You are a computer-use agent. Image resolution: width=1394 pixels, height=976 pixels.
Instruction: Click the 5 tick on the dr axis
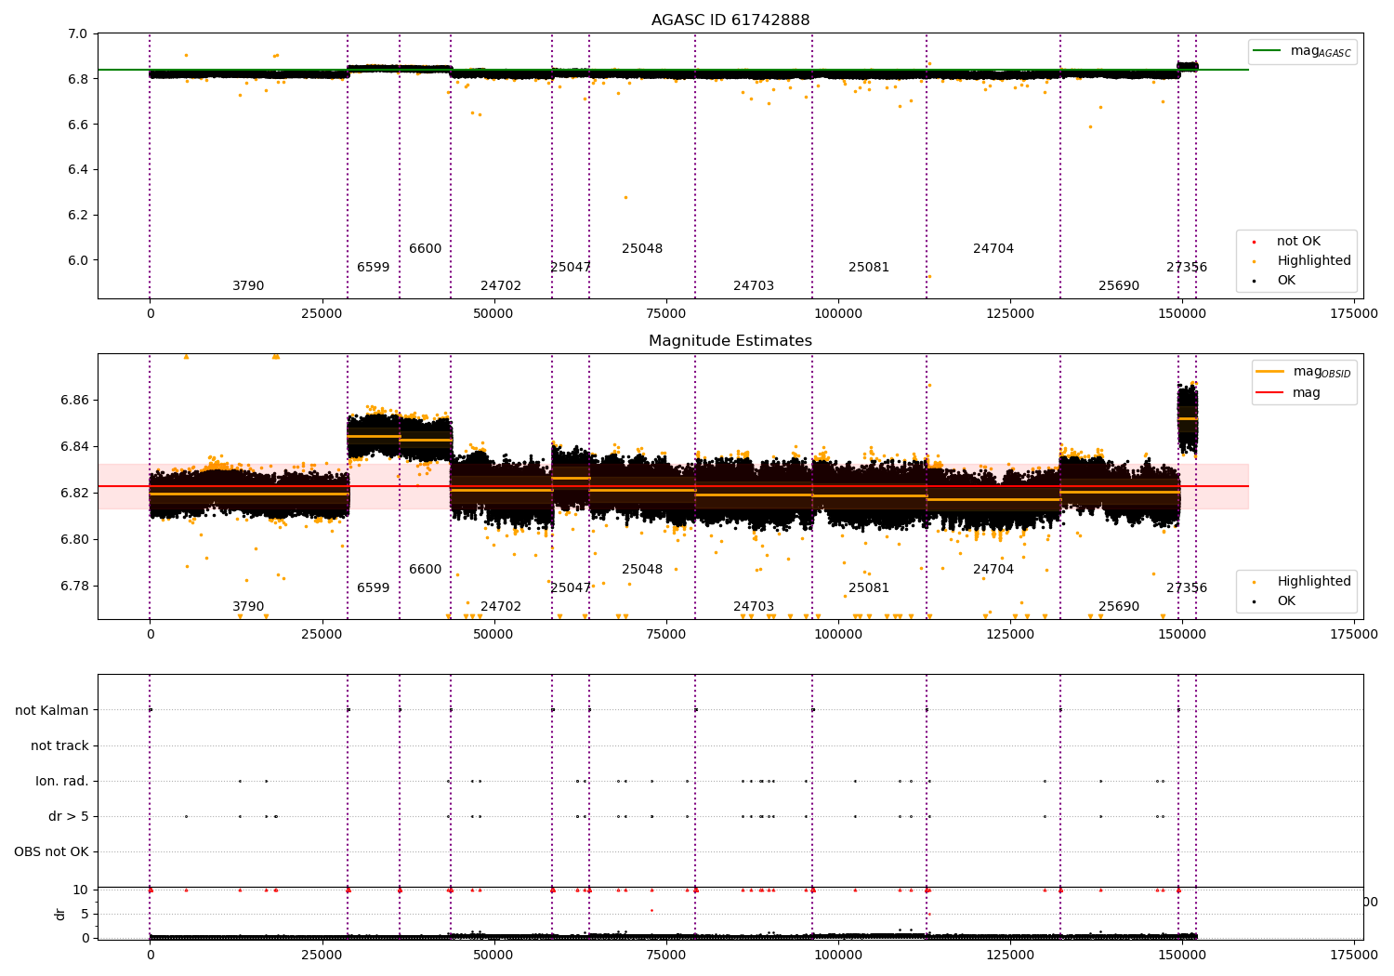click(85, 915)
